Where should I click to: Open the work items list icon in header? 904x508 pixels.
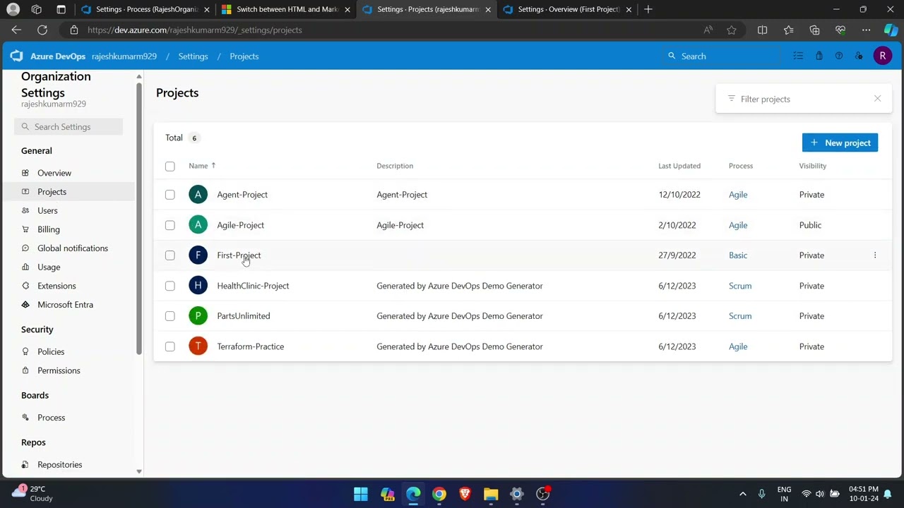coord(798,56)
